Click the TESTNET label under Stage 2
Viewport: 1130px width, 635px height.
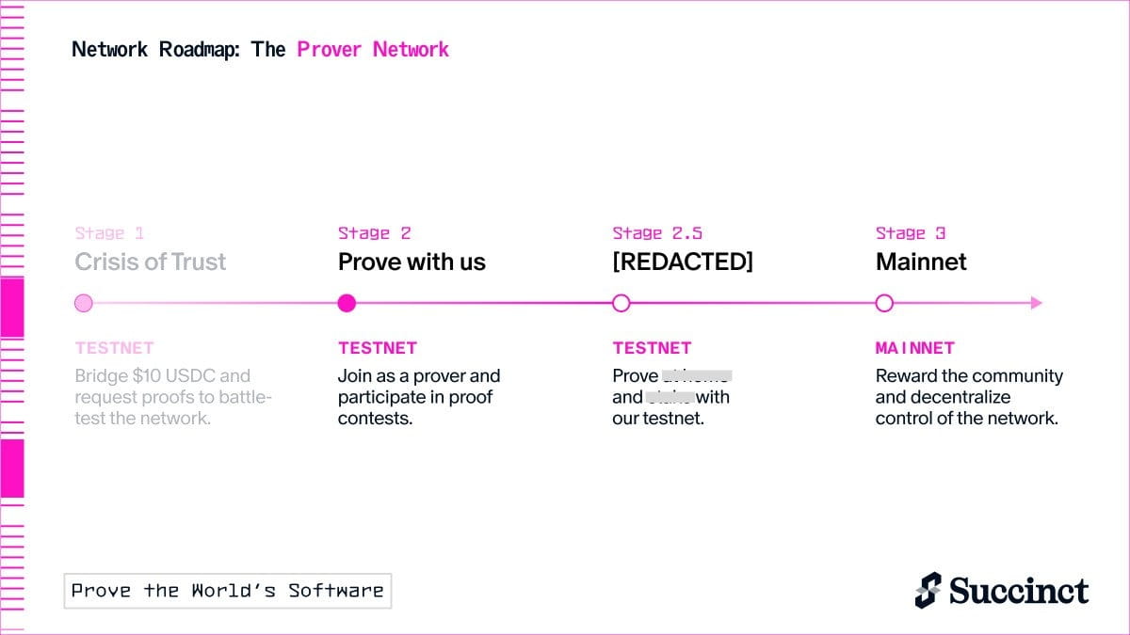pyautogui.click(x=378, y=348)
